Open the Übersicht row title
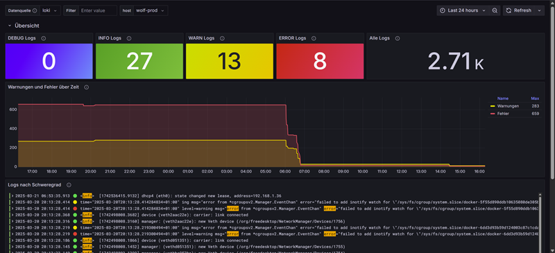The image size is (555, 253). point(27,26)
